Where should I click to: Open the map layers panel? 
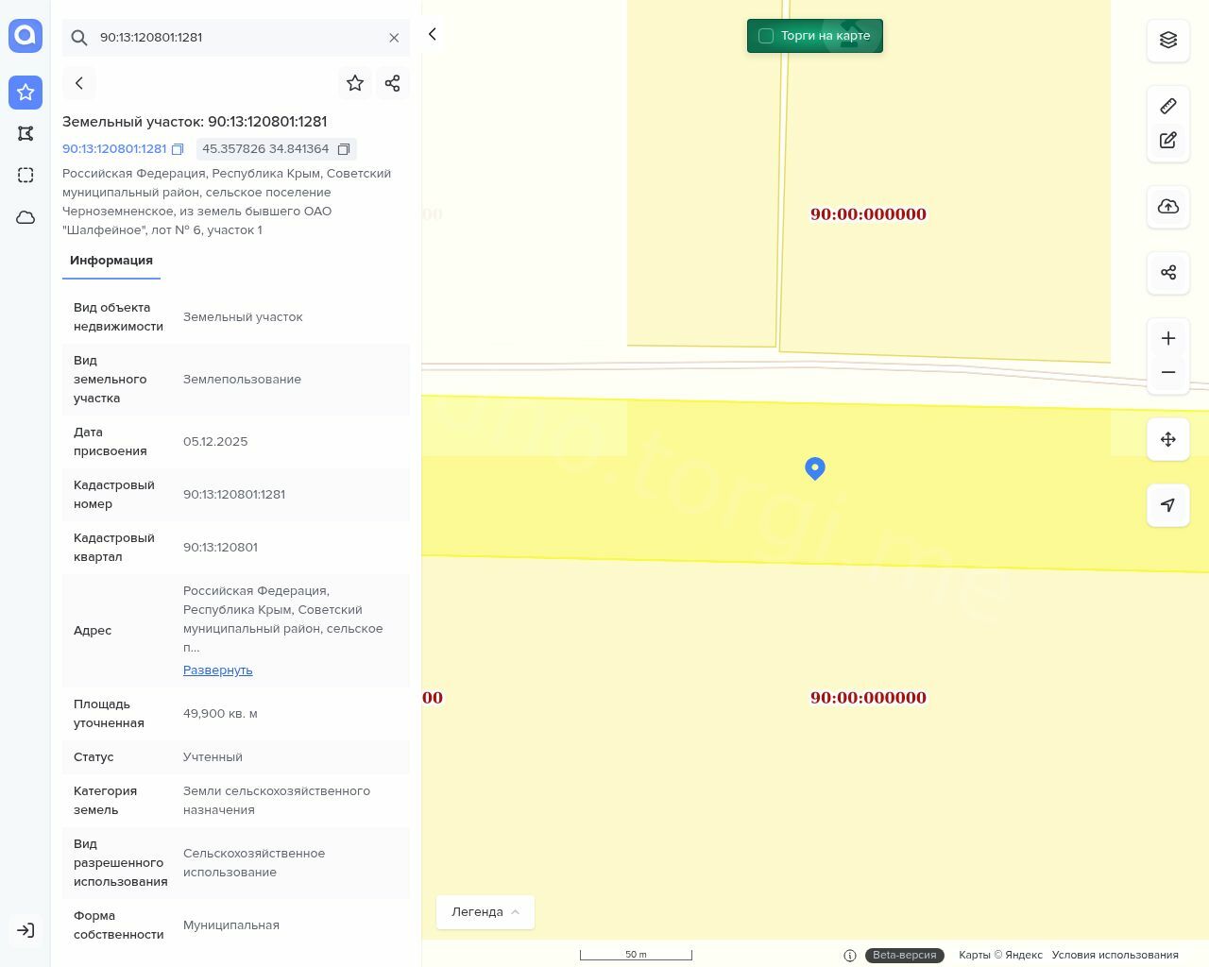coord(1168,40)
